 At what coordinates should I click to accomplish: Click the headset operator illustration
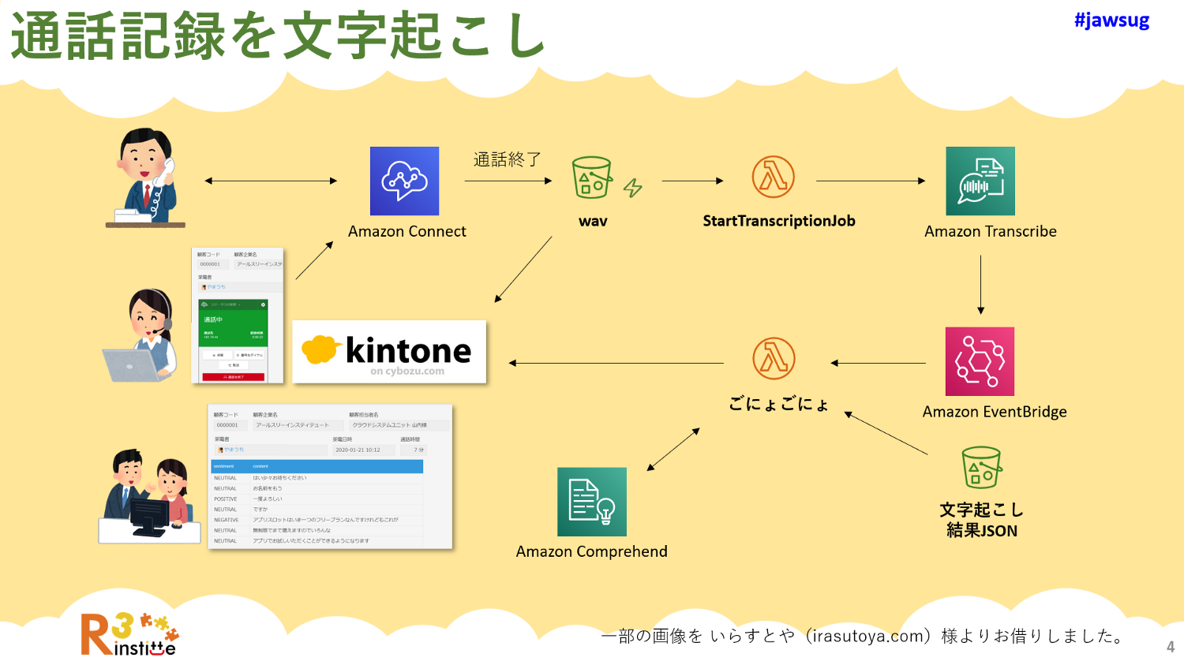tap(142, 337)
